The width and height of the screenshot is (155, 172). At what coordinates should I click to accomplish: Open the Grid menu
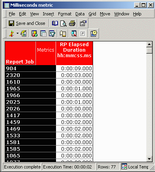click(92, 14)
